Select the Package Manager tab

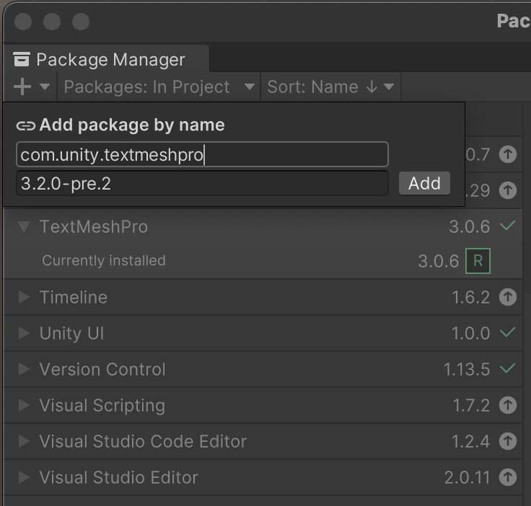point(106,59)
